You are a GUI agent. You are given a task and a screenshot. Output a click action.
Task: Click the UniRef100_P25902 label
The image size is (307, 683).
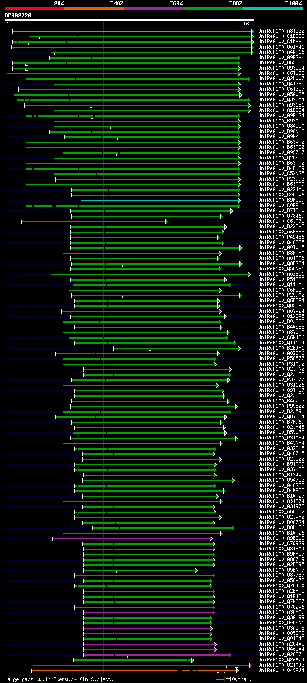pyautogui.click(x=281, y=295)
